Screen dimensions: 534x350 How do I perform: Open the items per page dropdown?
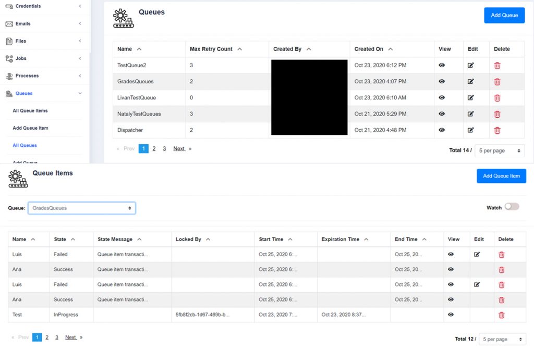click(499, 151)
